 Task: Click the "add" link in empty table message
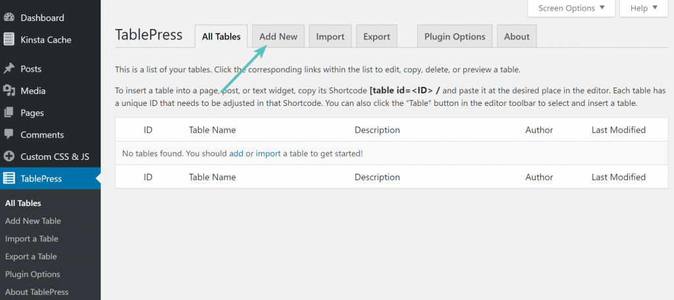tap(236, 153)
